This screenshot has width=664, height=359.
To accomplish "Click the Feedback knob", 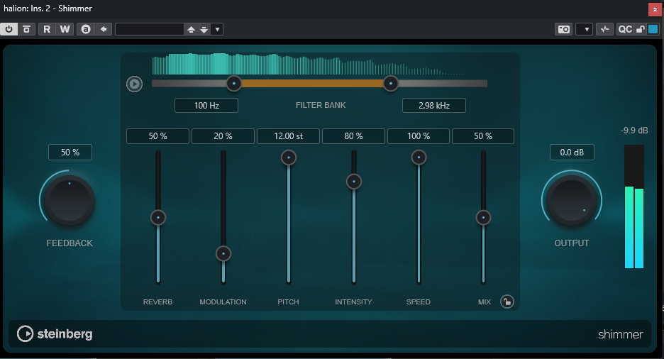I will [x=70, y=201].
